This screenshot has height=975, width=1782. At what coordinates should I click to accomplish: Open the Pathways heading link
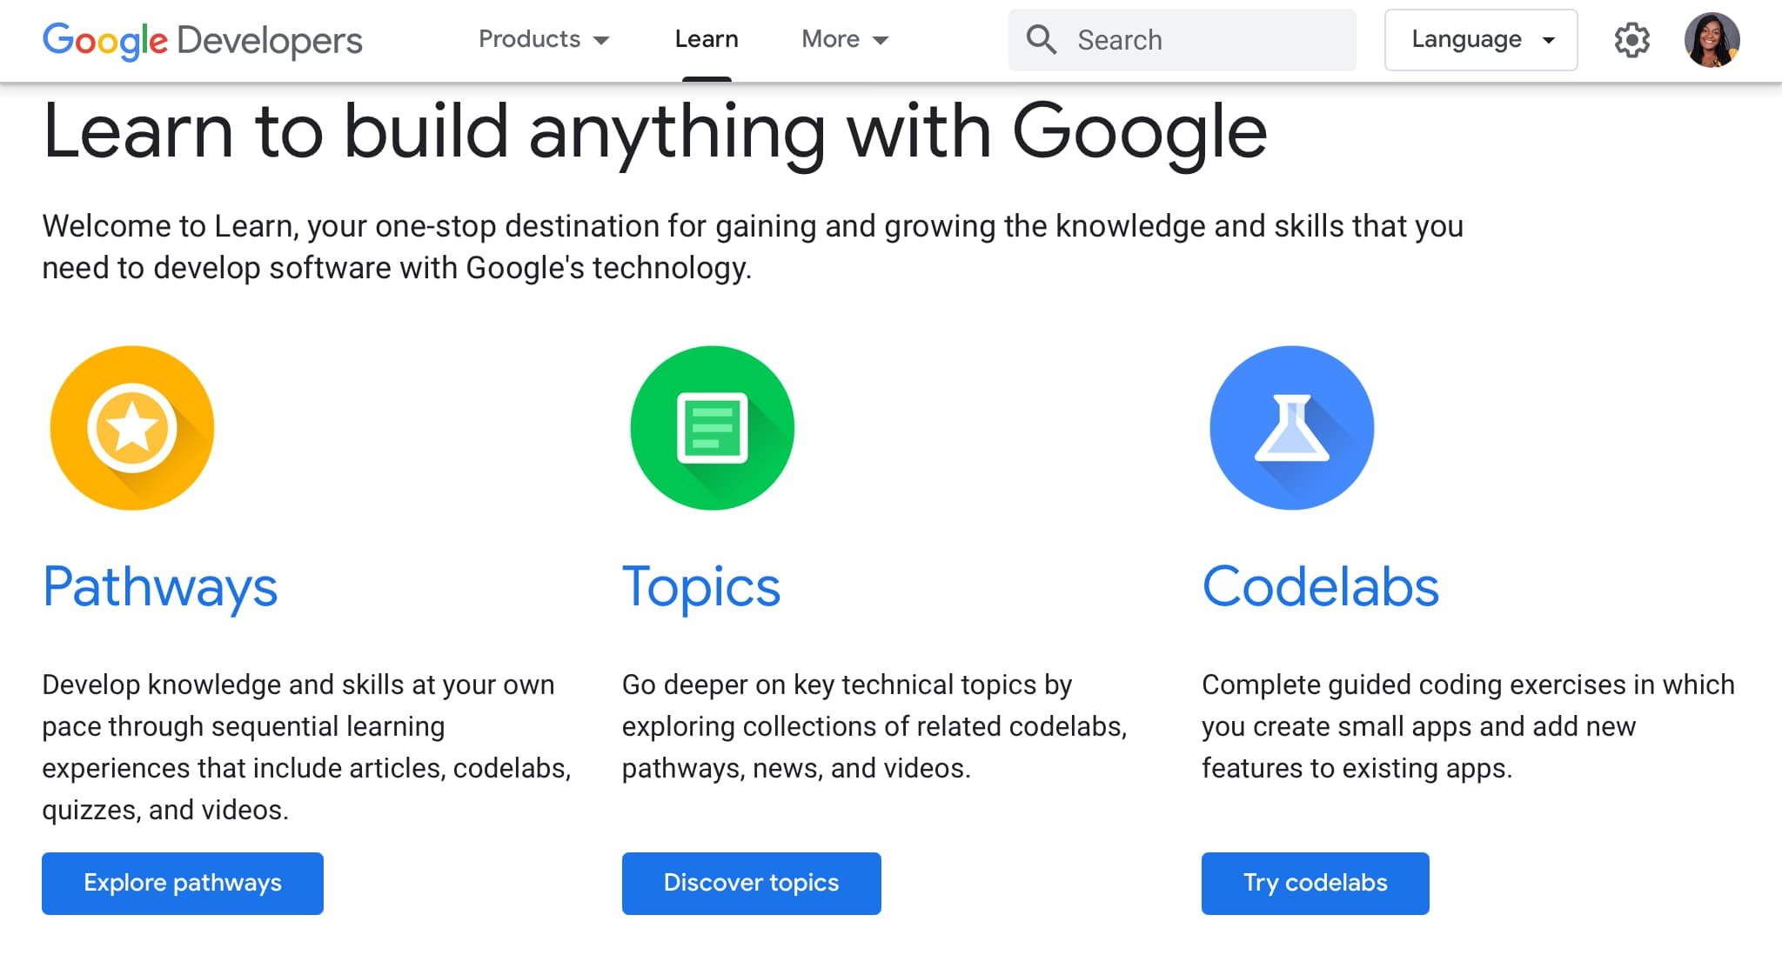pyautogui.click(x=160, y=587)
